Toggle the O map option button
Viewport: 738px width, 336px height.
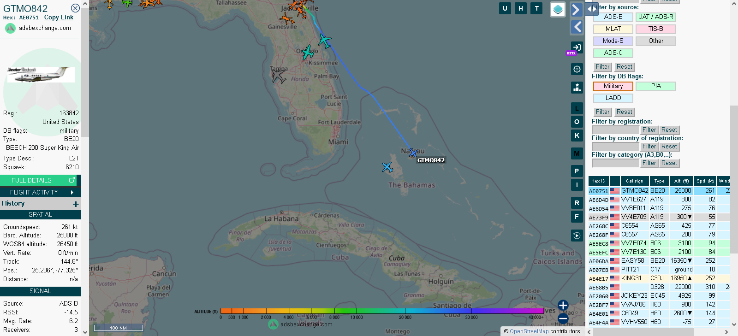click(x=577, y=122)
